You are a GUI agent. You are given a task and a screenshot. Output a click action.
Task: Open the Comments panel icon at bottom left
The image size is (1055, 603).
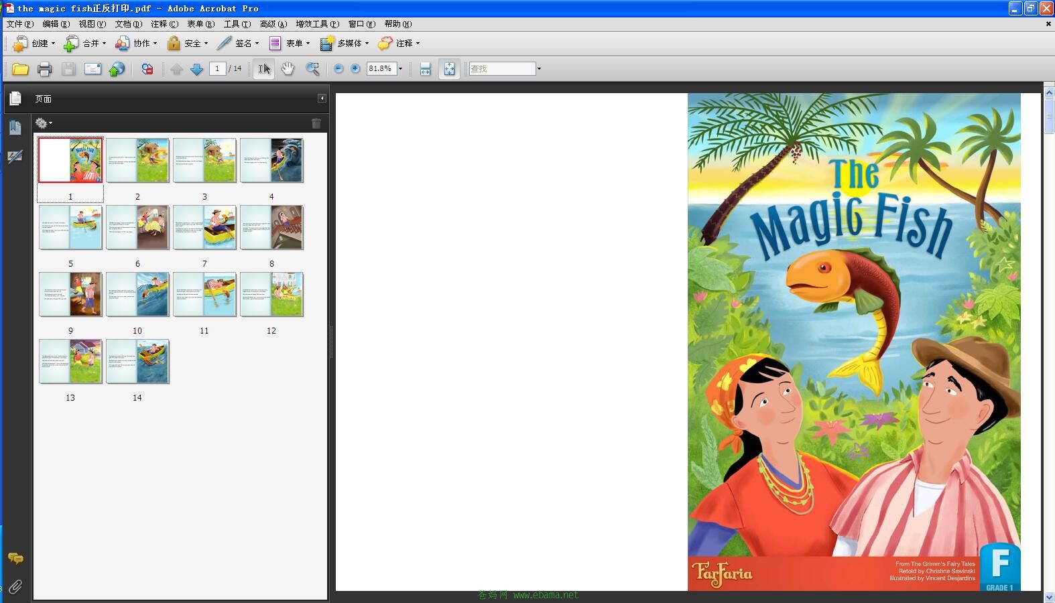click(x=15, y=558)
